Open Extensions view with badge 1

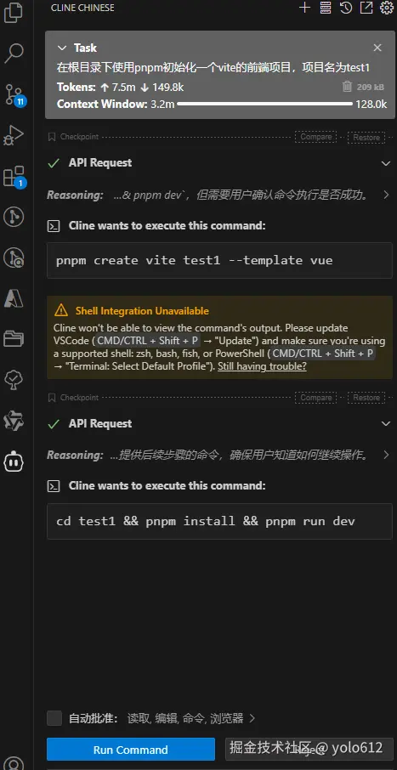click(14, 176)
